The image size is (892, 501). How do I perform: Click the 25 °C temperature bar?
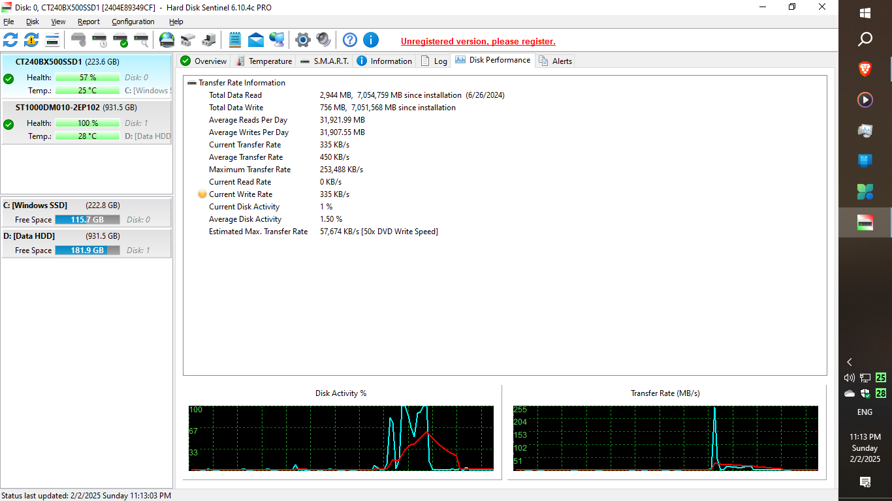tap(88, 91)
